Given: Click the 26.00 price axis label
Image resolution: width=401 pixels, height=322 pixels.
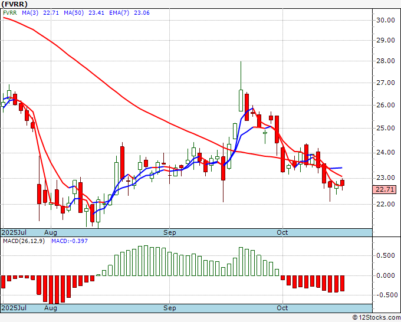Looking at the screenshot, I should click(x=386, y=105).
